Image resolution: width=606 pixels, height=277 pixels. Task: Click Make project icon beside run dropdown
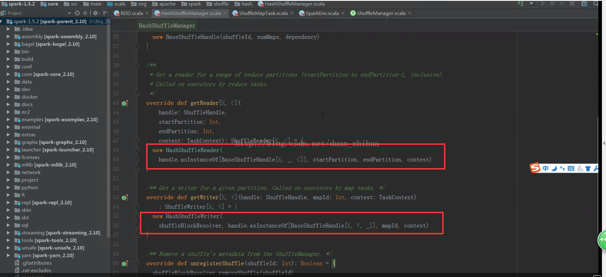click(520, 4)
